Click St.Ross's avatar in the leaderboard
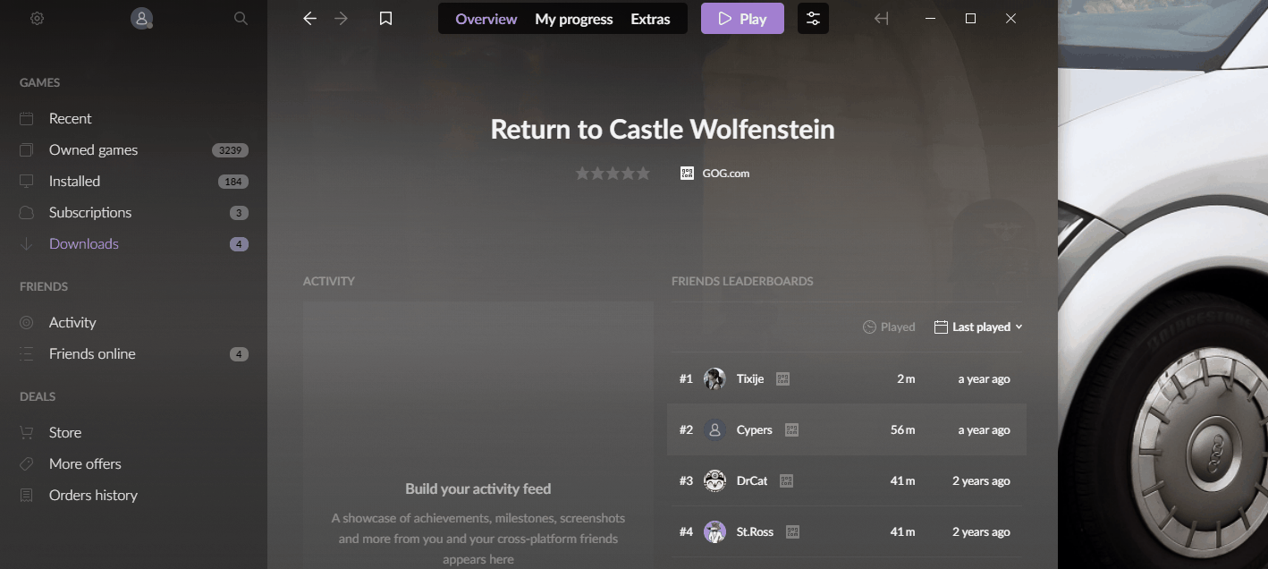The width and height of the screenshot is (1268, 569). 714,531
